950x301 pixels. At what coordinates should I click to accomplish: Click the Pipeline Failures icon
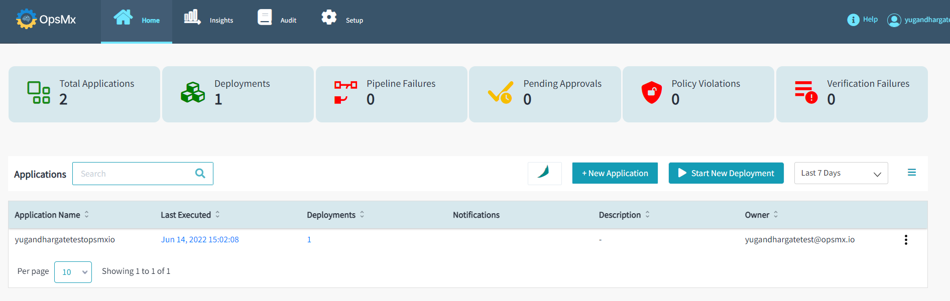[x=345, y=93]
